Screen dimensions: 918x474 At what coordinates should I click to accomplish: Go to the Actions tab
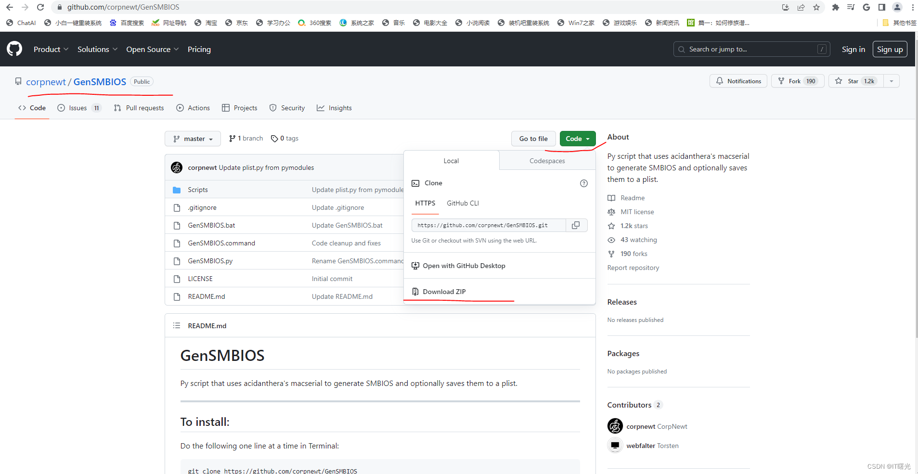coord(193,108)
